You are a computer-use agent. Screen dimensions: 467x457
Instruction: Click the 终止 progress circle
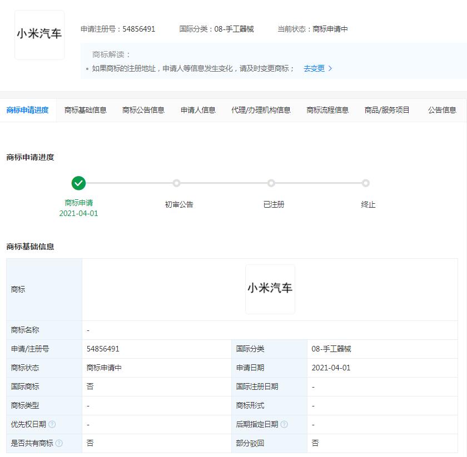point(366,183)
